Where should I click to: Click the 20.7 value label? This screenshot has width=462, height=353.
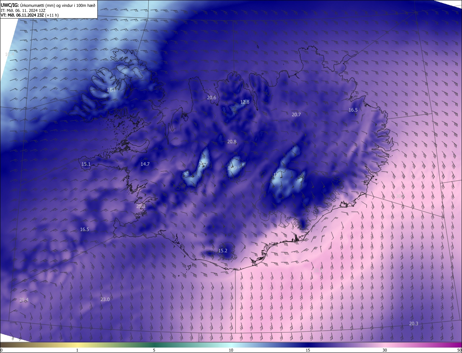296,114
